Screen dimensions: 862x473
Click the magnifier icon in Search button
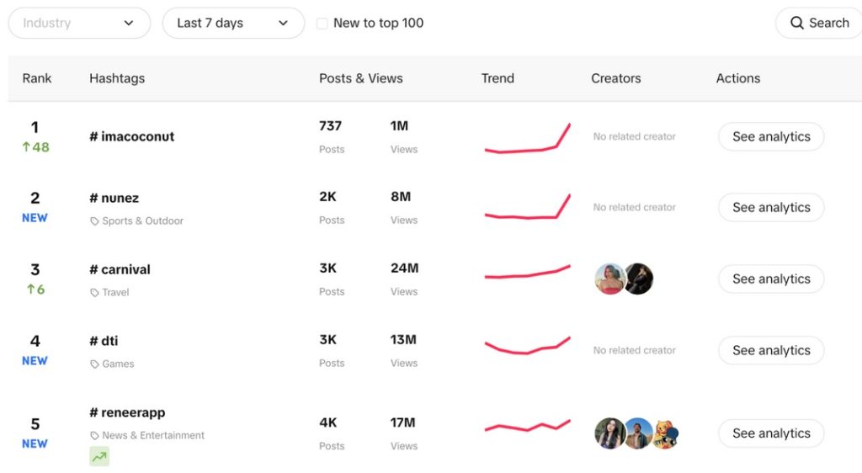[796, 24]
